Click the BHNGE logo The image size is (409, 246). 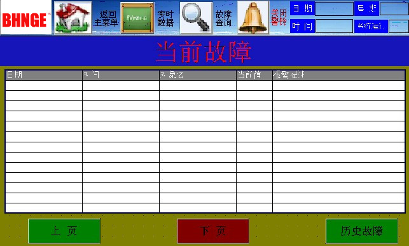[x=26, y=17]
